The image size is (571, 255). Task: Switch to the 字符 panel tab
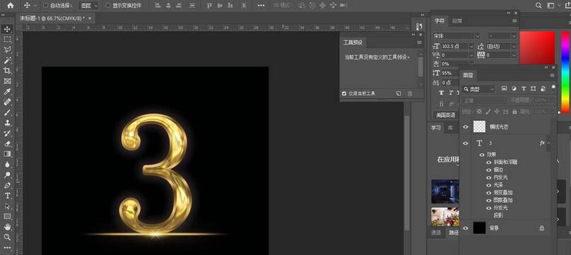[440, 21]
